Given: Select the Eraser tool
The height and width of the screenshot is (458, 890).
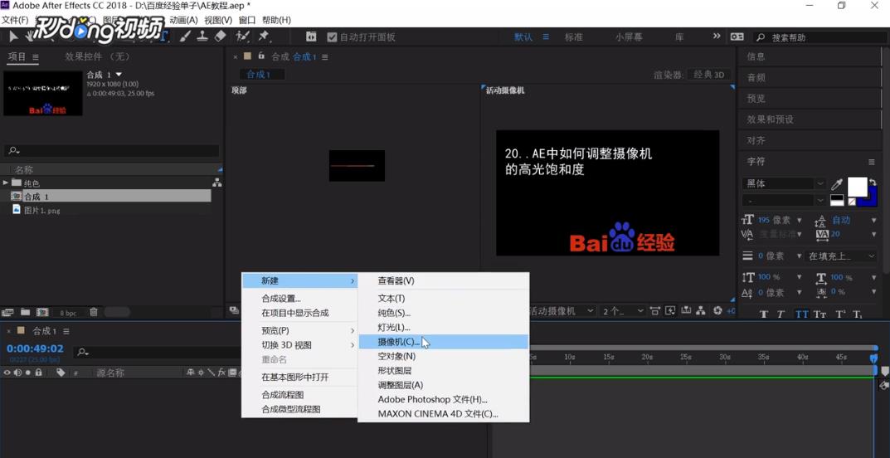Looking at the screenshot, I should coord(221,37).
